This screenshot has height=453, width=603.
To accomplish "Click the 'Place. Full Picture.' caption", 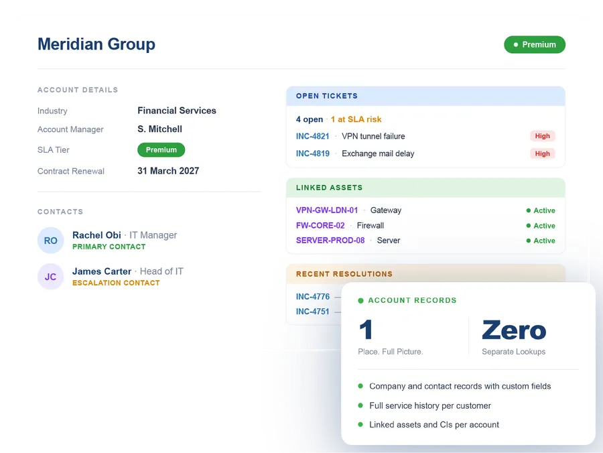I will pyautogui.click(x=390, y=352).
